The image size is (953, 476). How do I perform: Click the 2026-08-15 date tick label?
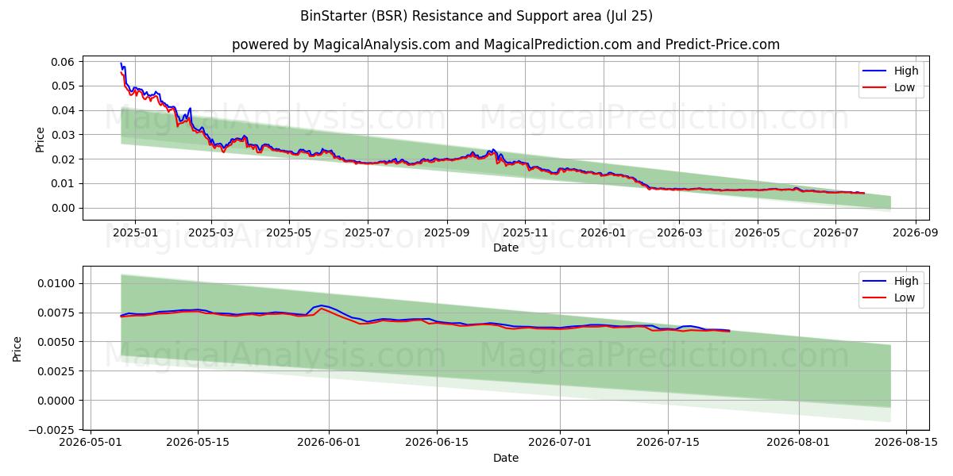(x=907, y=443)
